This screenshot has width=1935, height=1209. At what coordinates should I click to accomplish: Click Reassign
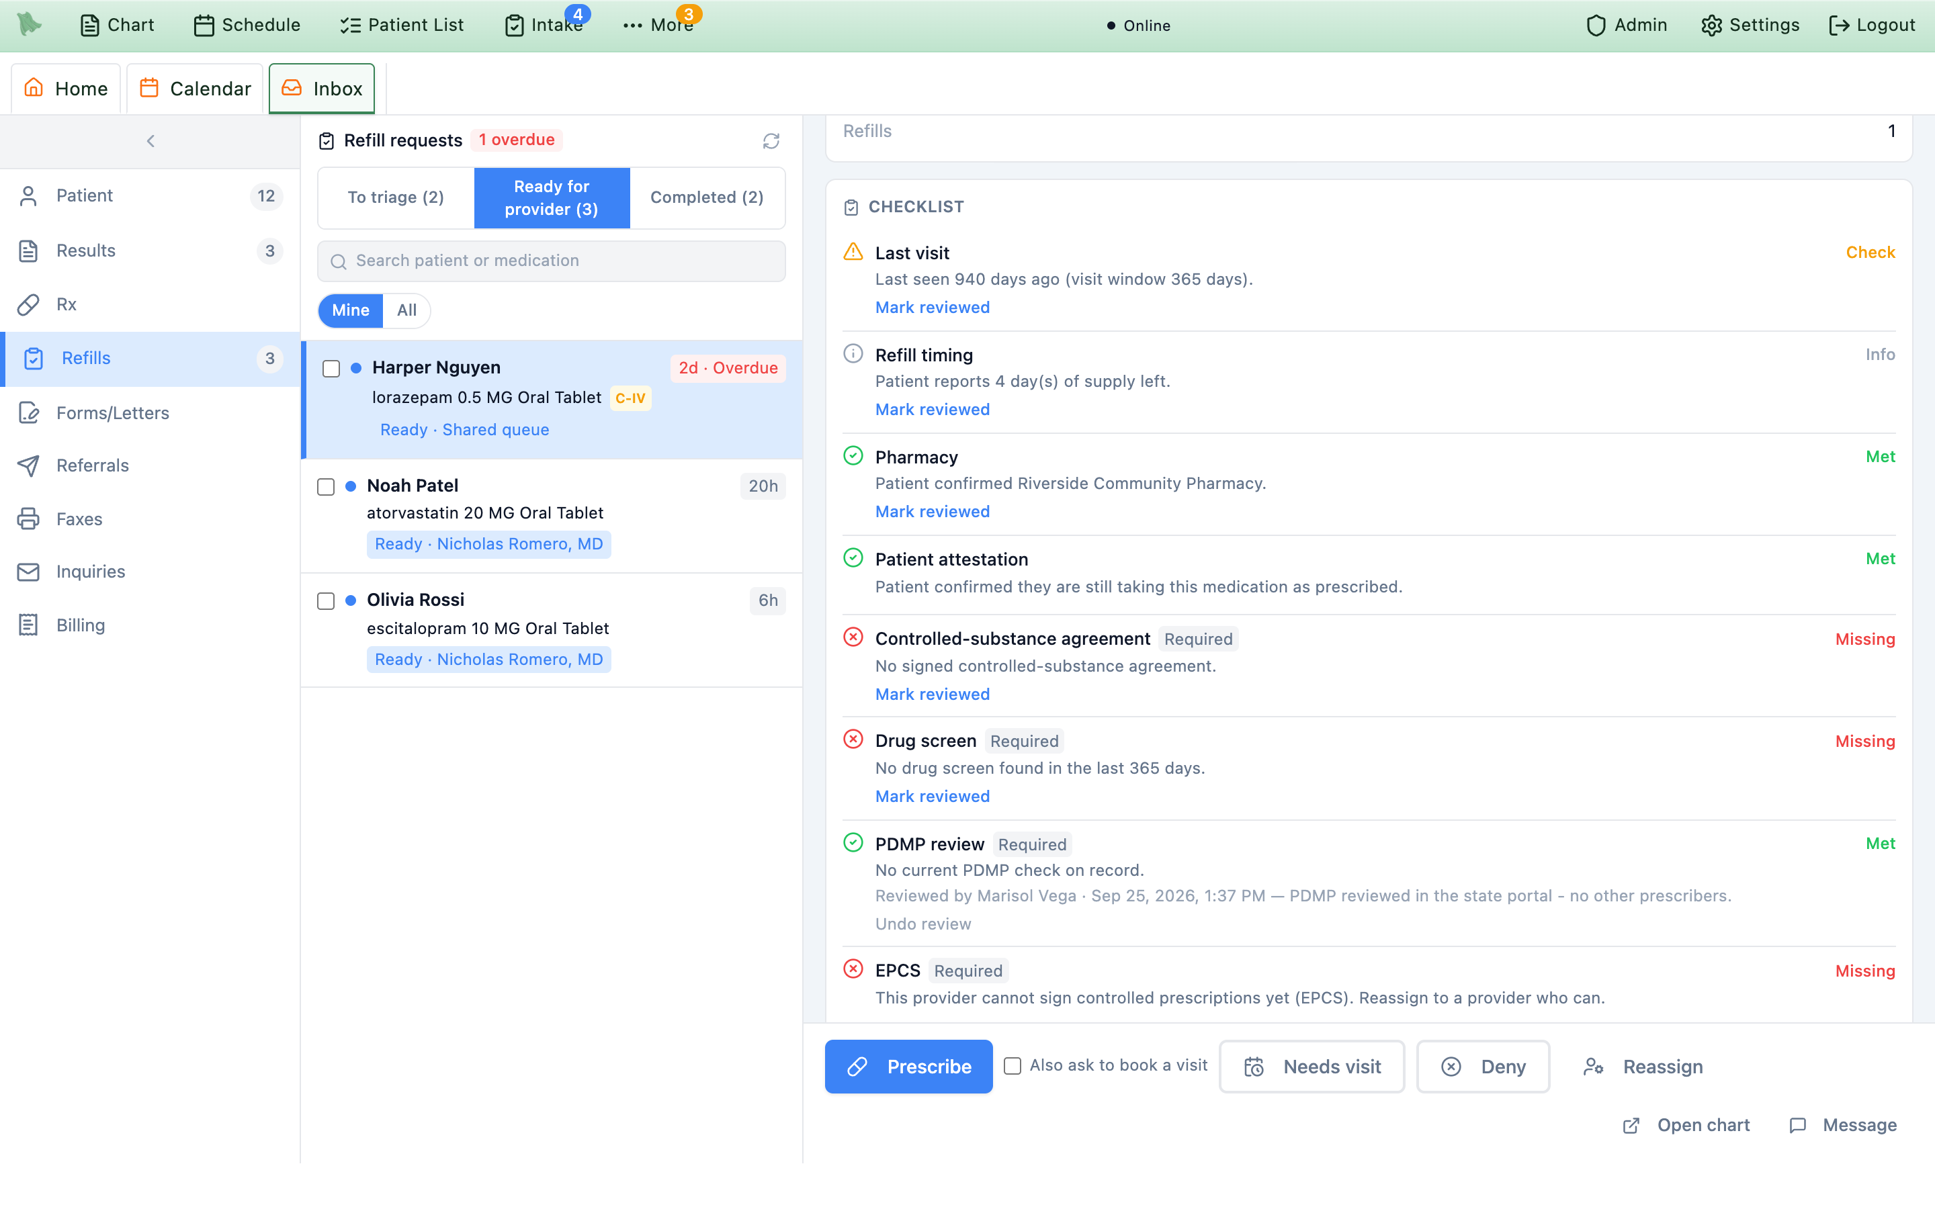(1643, 1067)
